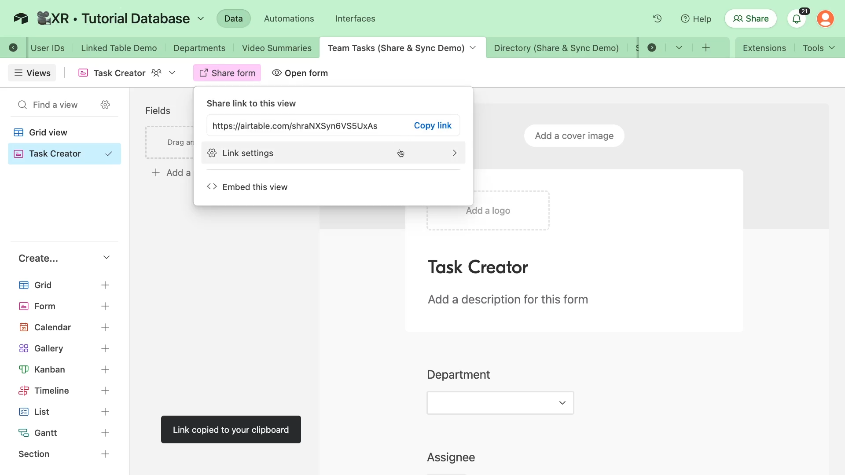
Task: Open the Department dropdown field
Action: point(500,403)
